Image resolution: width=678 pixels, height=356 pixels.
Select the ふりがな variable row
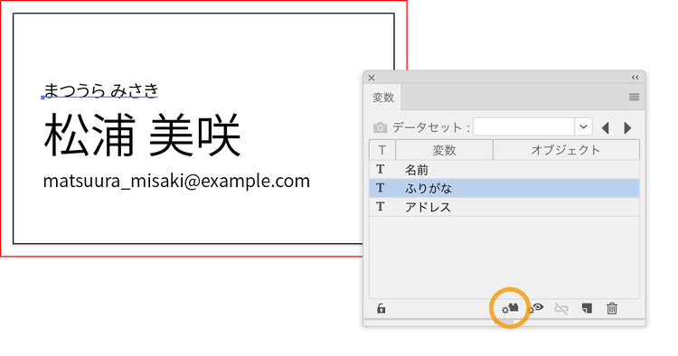click(x=504, y=188)
